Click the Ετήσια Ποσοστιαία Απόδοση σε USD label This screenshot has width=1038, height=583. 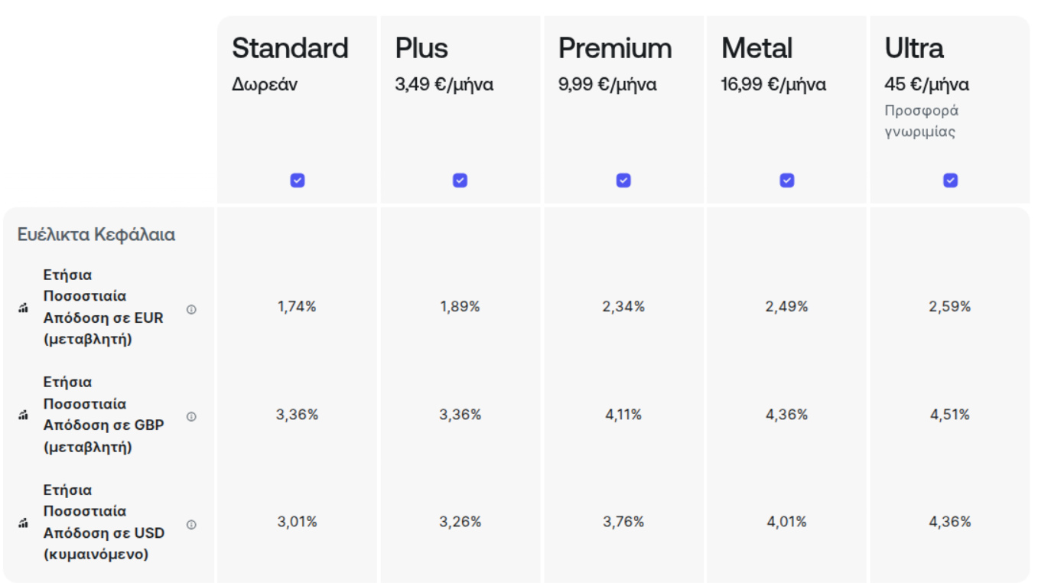click(104, 522)
